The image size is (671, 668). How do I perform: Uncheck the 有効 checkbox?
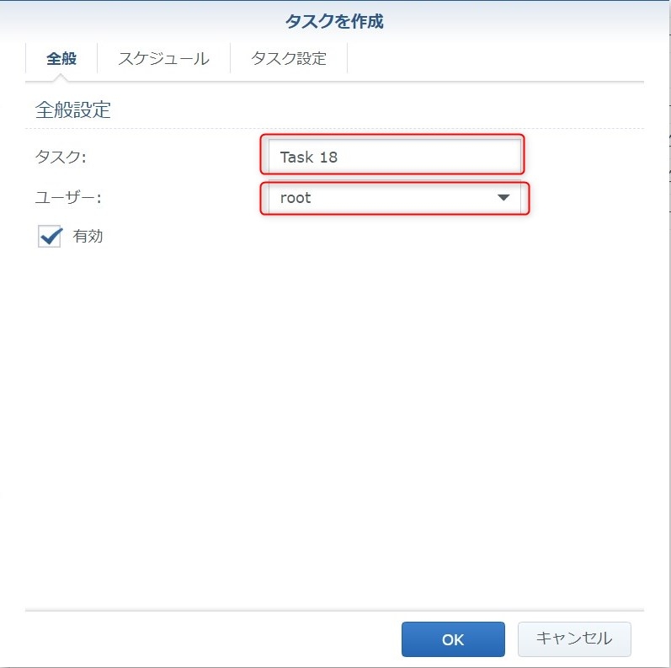pyautogui.click(x=50, y=237)
